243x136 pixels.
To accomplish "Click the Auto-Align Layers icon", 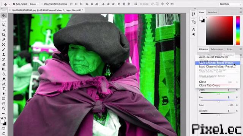I will click(x=136, y=4).
